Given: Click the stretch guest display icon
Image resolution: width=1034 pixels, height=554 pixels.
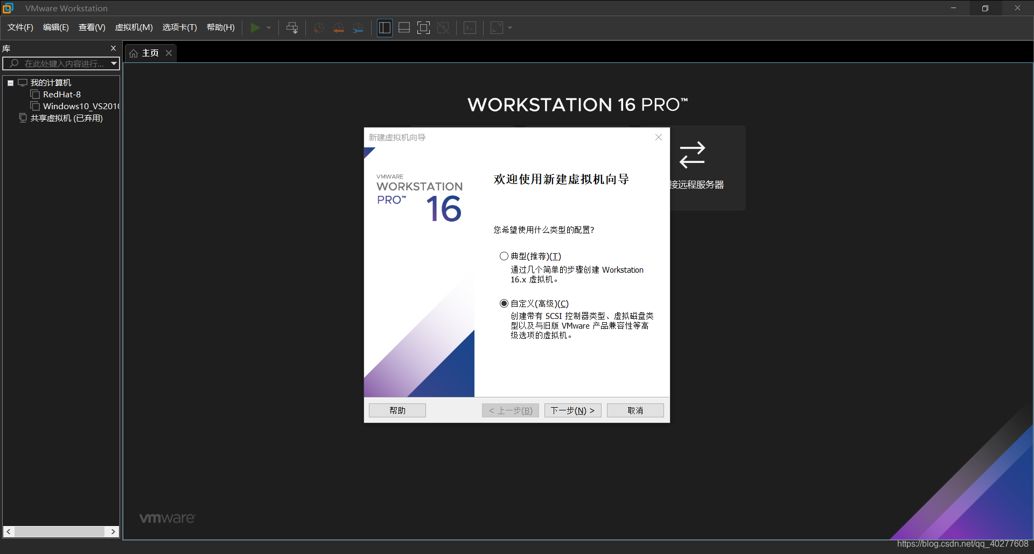Looking at the screenshot, I should [497, 28].
